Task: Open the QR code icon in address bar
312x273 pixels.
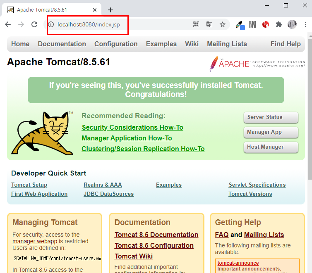Action: click(x=196, y=24)
